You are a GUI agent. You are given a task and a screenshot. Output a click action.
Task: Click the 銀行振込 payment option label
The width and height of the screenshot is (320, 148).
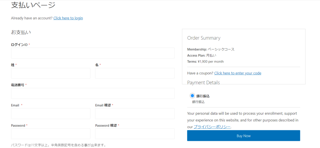tap(203, 96)
